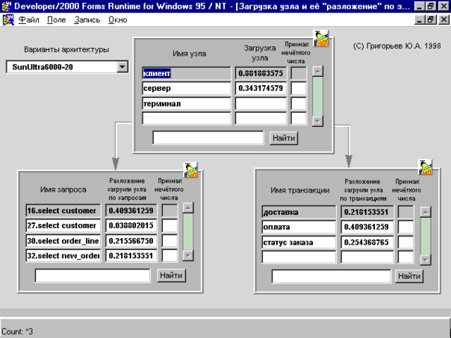Click Найти button in query panel
Image resolution: width=451 pixels, height=338 pixels.
pyautogui.click(x=171, y=275)
